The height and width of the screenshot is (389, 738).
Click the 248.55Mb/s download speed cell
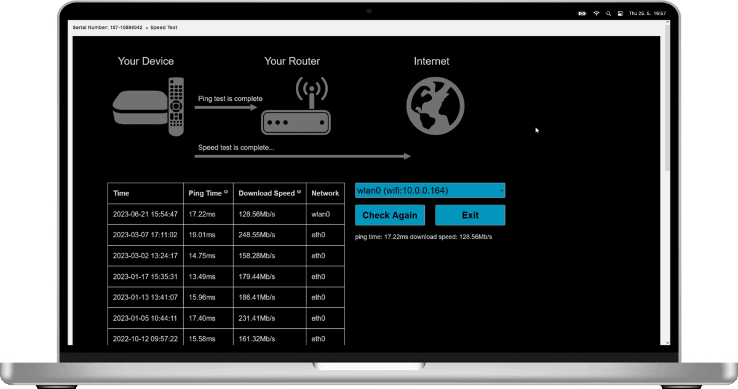tap(256, 235)
